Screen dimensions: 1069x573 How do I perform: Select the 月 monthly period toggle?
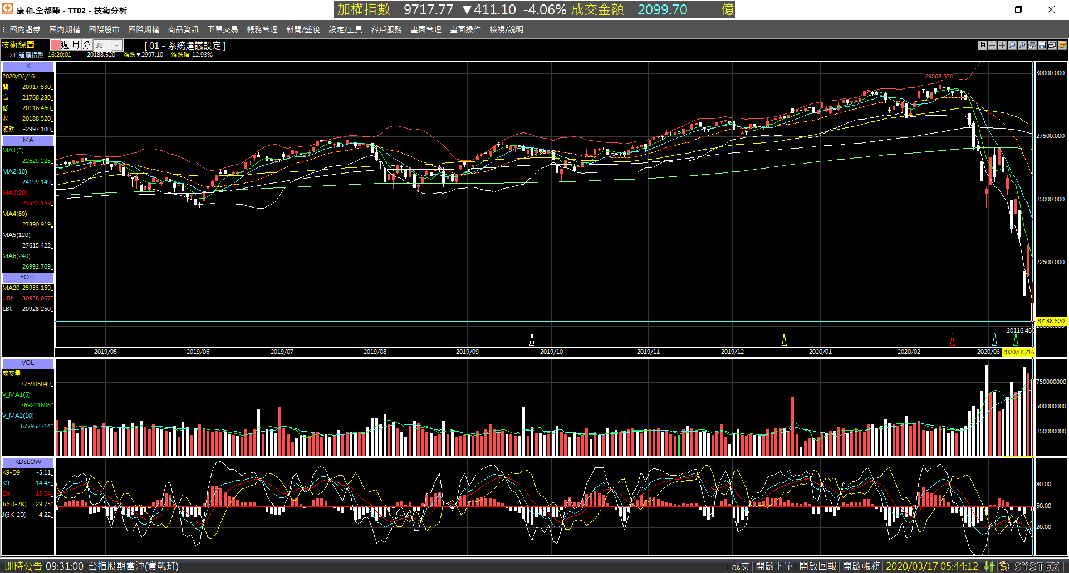tap(76, 45)
